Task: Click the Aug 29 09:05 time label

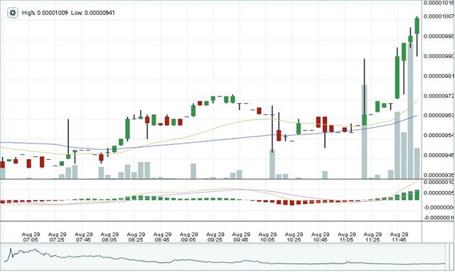Action: point(189,237)
